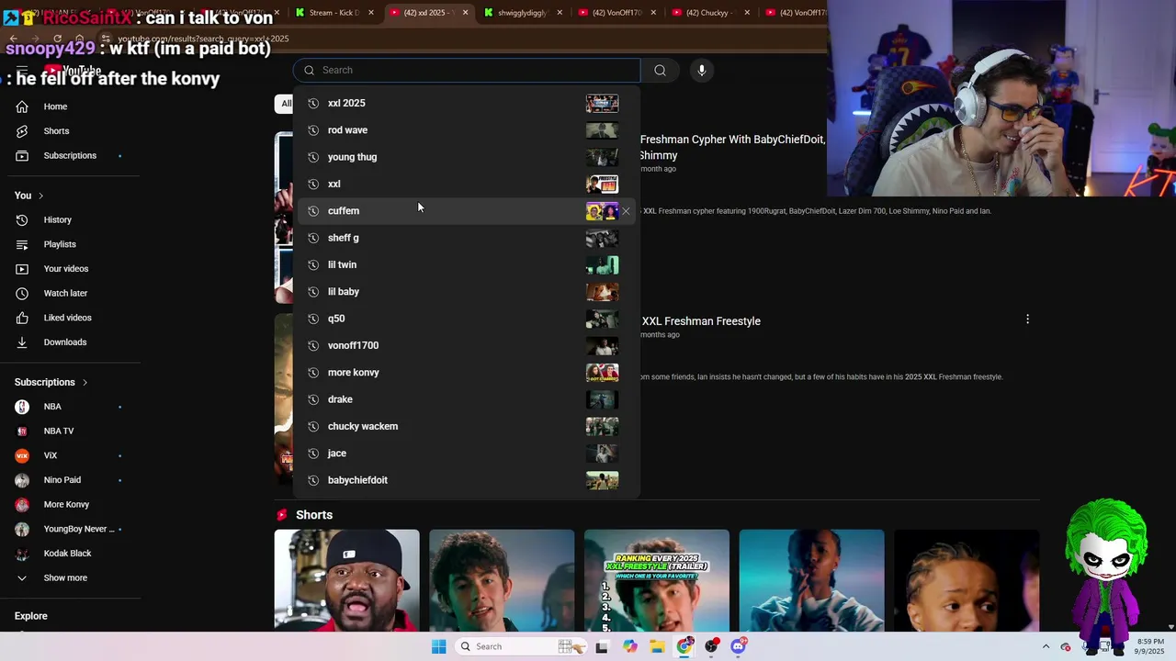Image resolution: width=1176 pixels, height=661 pixels.
Task: Open XXL Freshman Freestyle video title
Action: [701, 321]
